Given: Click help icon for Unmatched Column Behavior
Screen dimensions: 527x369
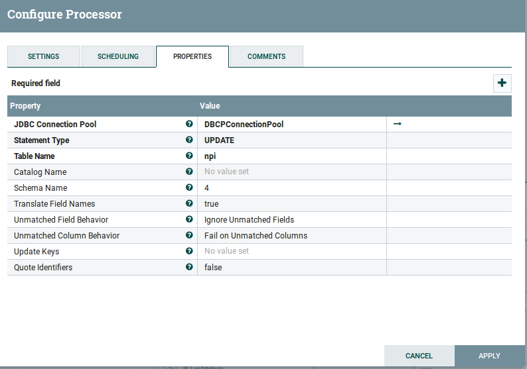Looking at the screenshot, I should click(189, 235).
